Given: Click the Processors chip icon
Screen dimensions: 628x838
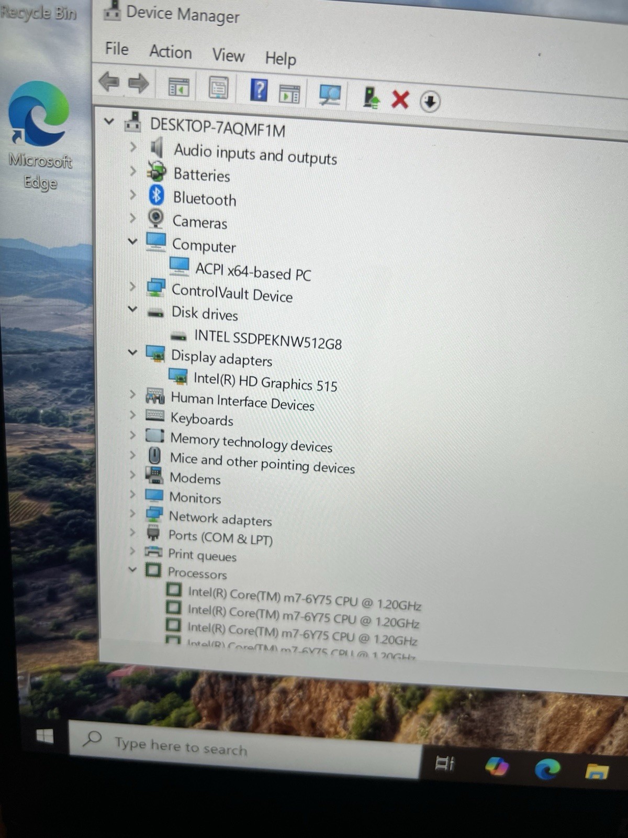Looking at the screenshot, I should tap(153, 569).
